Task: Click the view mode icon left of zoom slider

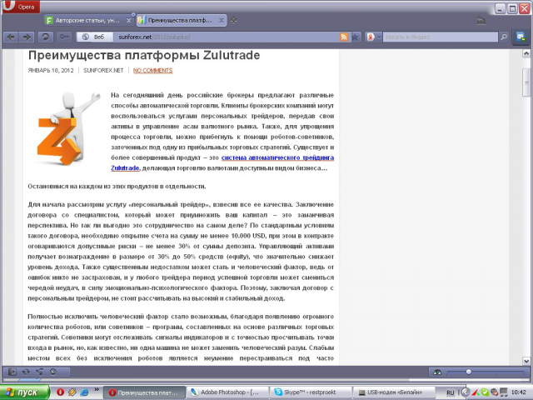Action: click(437, 372)
